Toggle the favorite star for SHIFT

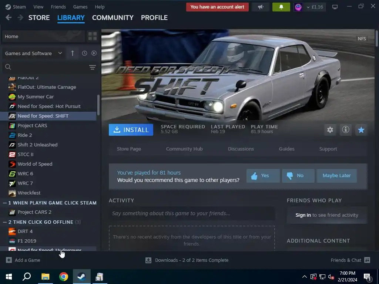[x=361, y=130]
